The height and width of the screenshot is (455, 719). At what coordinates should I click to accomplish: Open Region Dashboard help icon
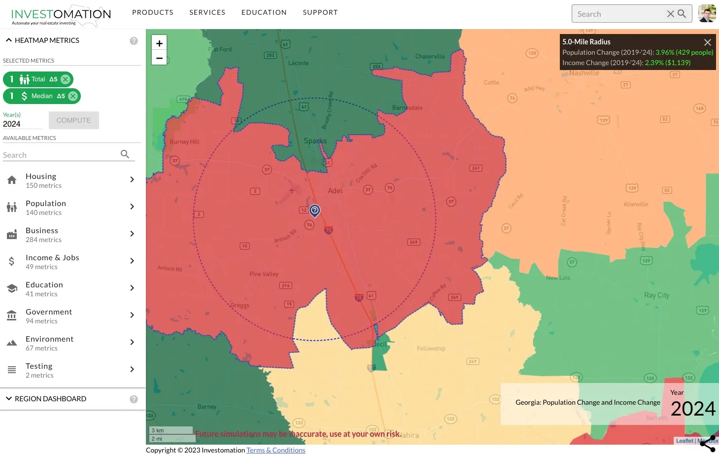(134, 399)
